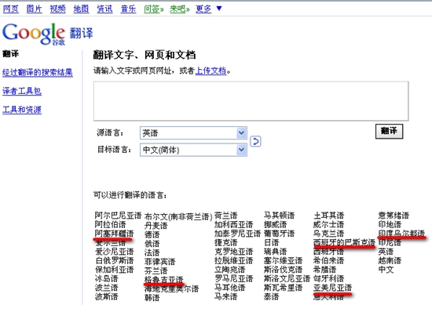Click 丹麦语 in the language list

pyautogui.click(x=156, y=226)
